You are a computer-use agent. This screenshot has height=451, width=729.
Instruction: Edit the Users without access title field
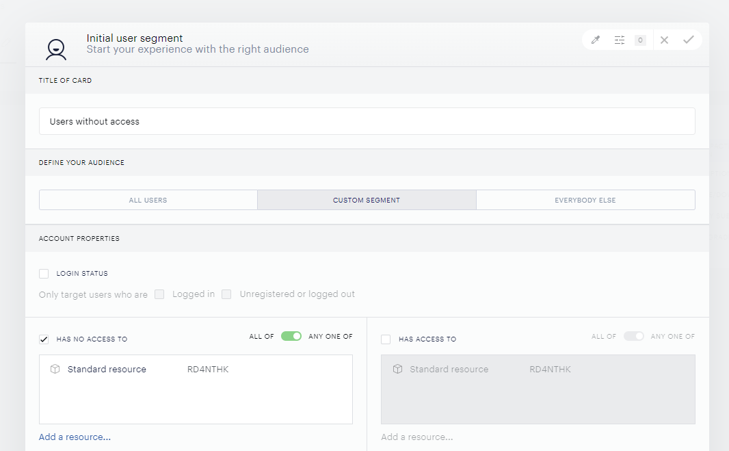(x=367, y=122)
